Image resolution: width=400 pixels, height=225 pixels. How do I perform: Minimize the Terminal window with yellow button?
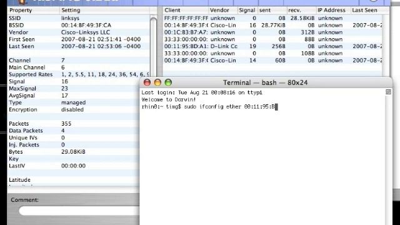point(157,82)
